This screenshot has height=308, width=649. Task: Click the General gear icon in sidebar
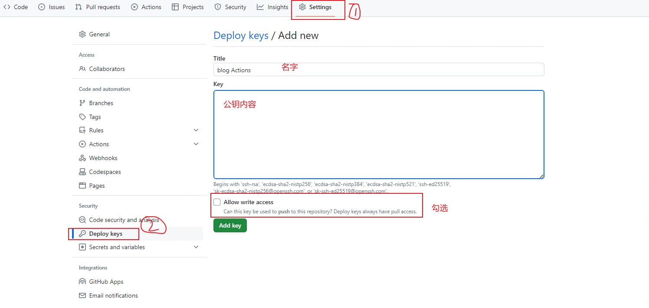82,34
